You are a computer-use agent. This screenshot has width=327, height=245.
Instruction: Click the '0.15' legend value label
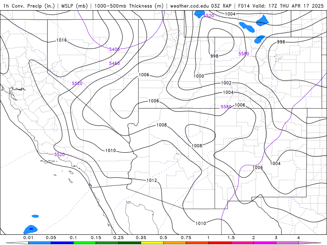tap(96, 238)
